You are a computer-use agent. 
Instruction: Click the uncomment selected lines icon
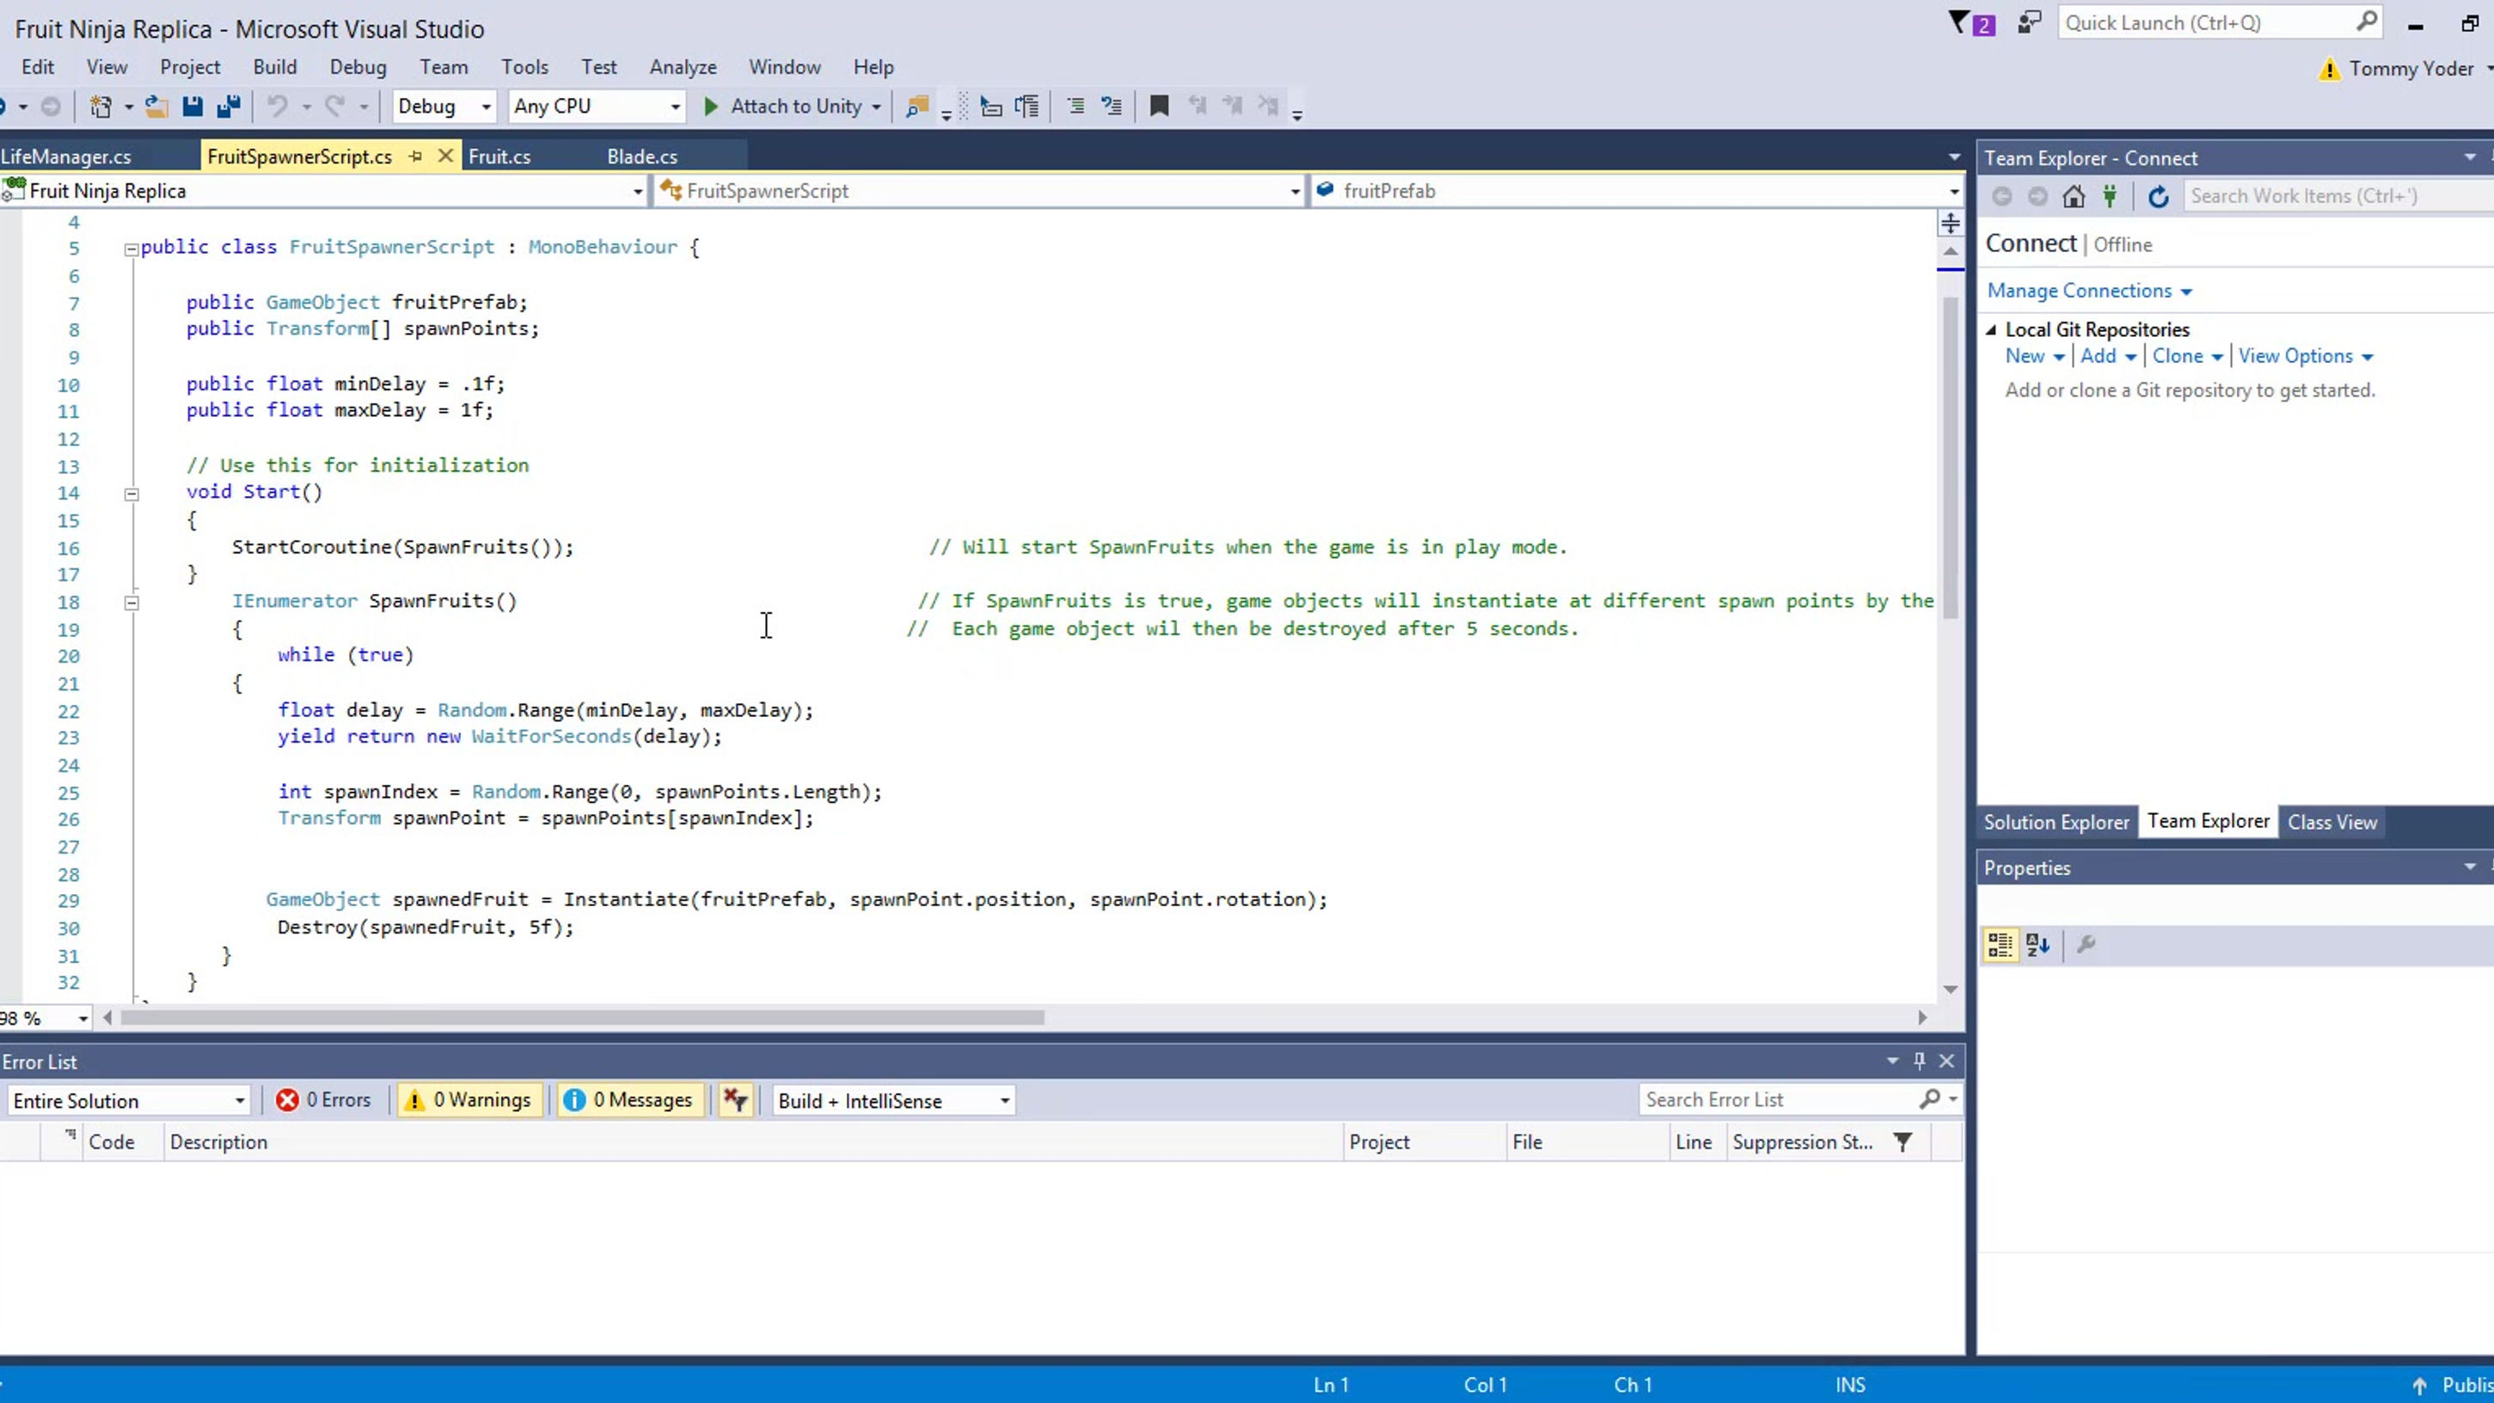coord(1112,107)
